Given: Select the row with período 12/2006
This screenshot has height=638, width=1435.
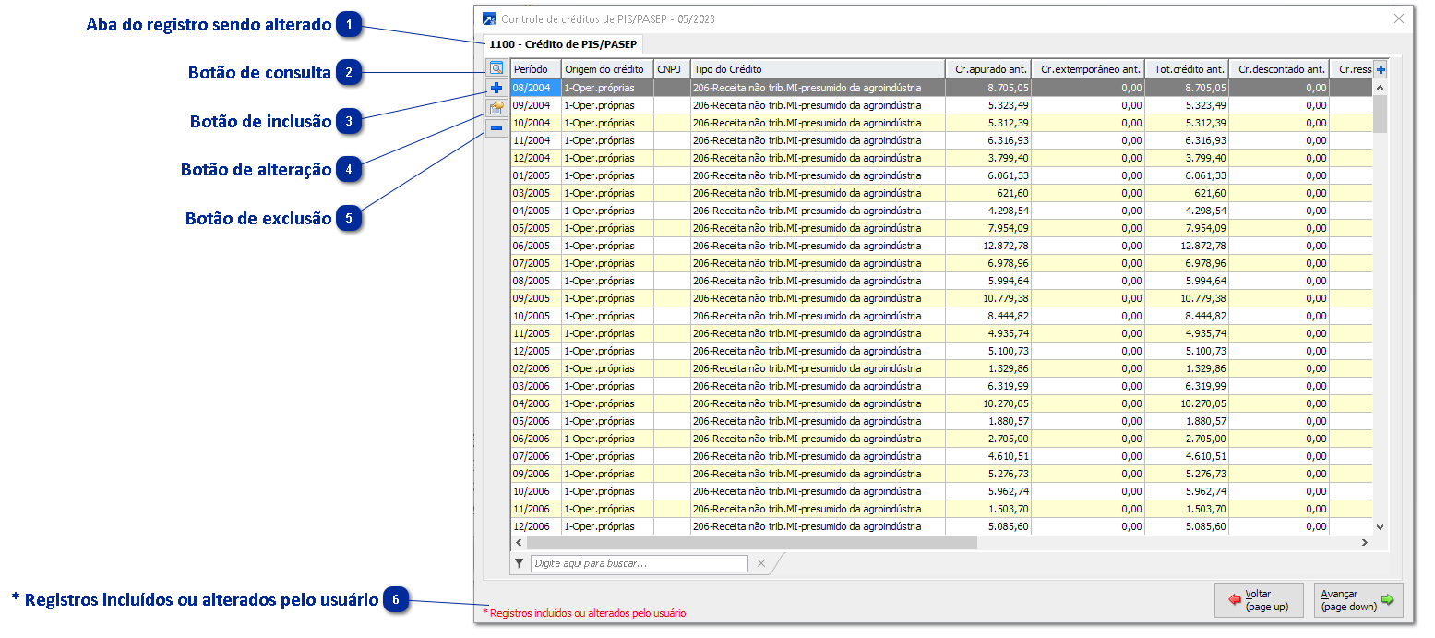Looking at the screenshot, I should tap(941, 526).
